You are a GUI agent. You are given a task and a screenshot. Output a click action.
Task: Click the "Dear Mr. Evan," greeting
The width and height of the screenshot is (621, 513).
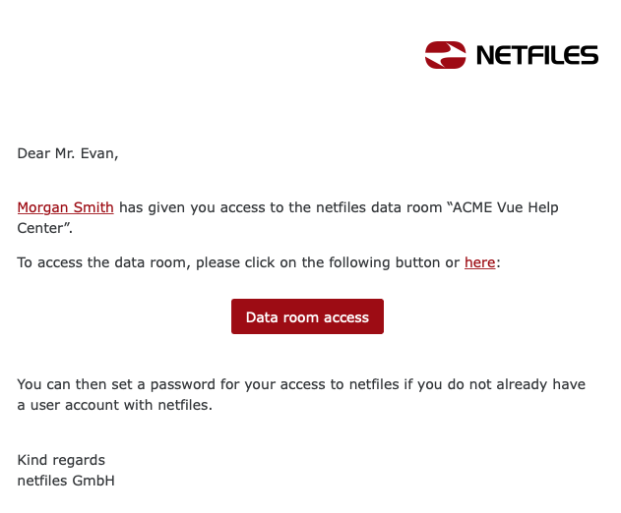click(x=68, y=153)
